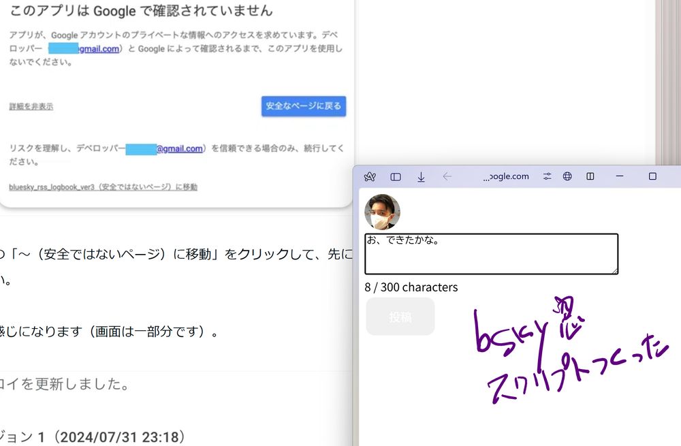The width and height of the screenshot is (681, 446).
Task: Open downloads with the download arrow icon
Action: click(421, 177)
